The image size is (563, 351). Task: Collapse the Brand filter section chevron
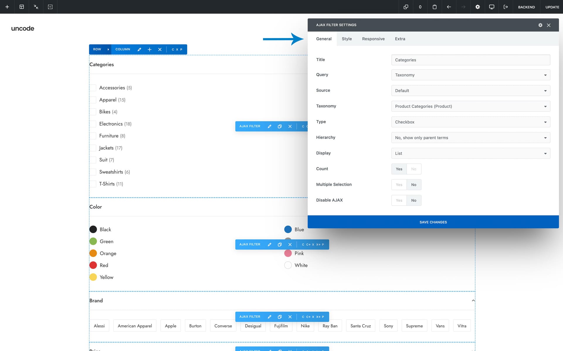click(473, 301)
